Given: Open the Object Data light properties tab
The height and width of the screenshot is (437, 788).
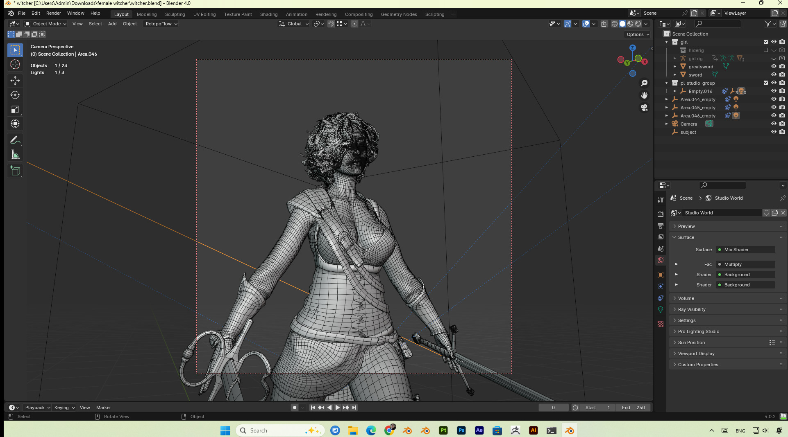Looking at the screenshot, I should click(x=660, y=309).
